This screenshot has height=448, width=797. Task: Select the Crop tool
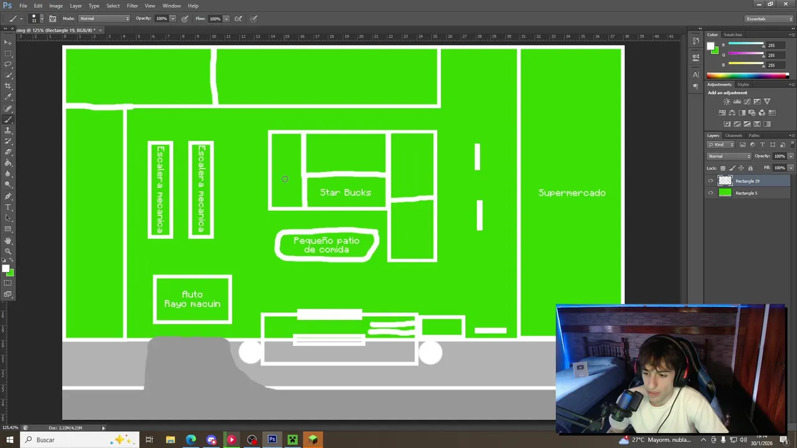coord(8,86)
